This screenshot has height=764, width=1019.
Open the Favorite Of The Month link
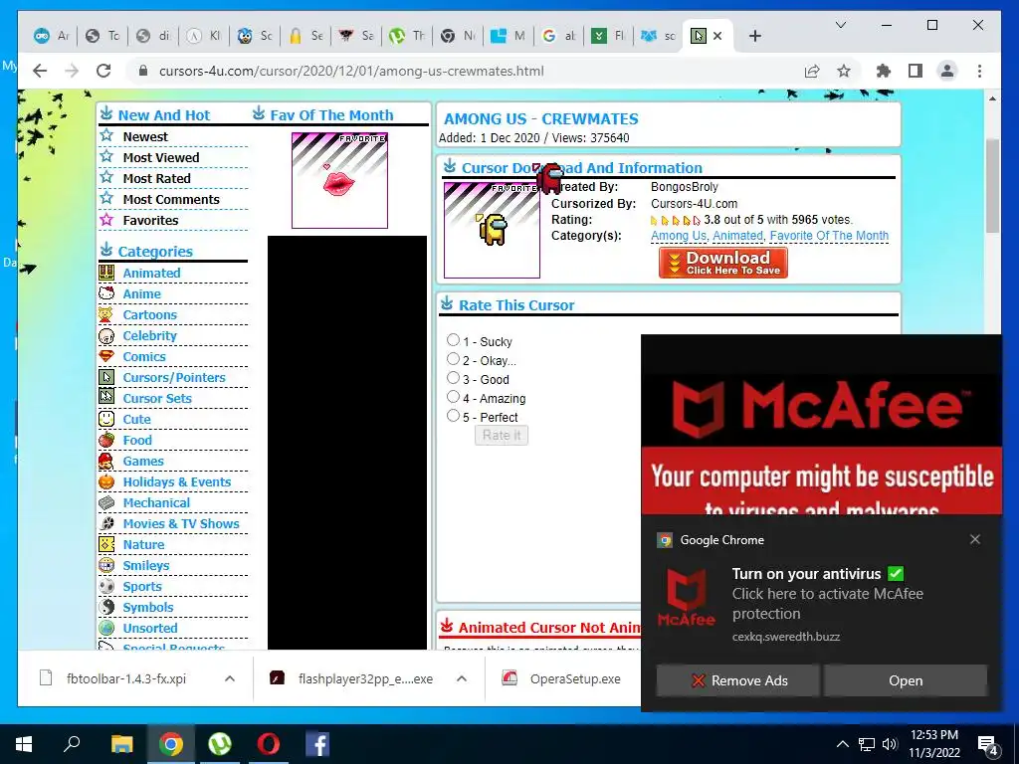[829, 236]
